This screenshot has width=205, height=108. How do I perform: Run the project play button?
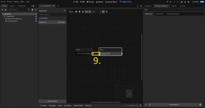pos(171,2)
